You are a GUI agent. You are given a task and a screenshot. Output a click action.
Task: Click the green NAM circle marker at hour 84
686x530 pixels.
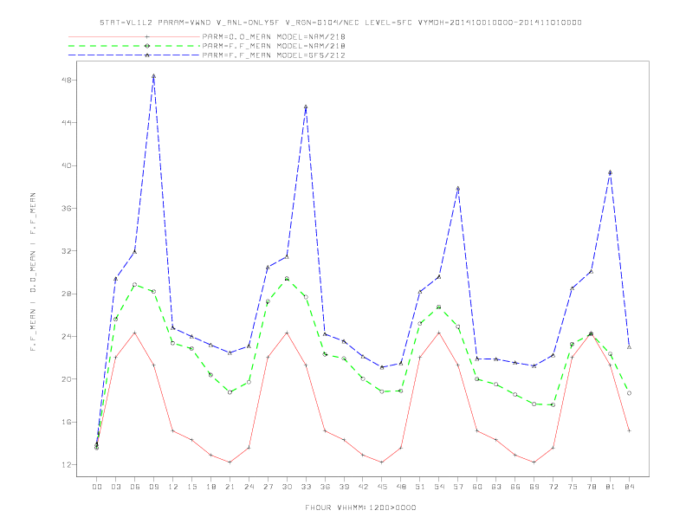(x=629, y=393)
